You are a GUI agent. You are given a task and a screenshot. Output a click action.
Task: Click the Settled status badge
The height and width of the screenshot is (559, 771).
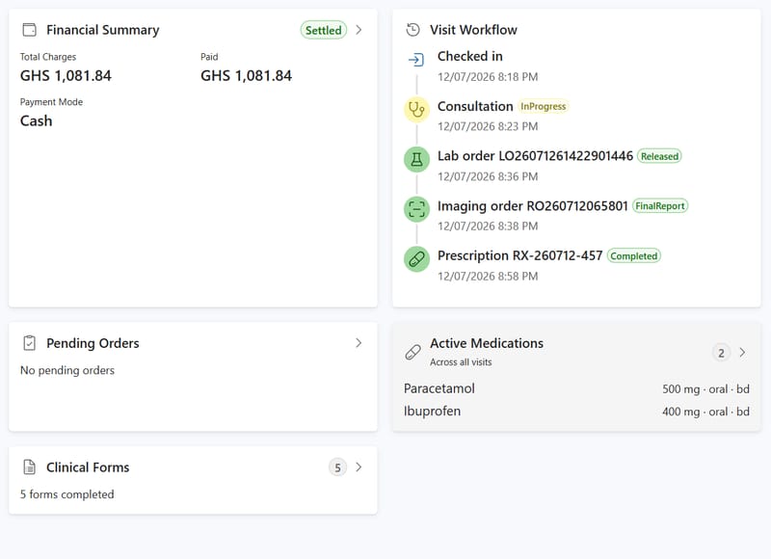tap(324, 30)
